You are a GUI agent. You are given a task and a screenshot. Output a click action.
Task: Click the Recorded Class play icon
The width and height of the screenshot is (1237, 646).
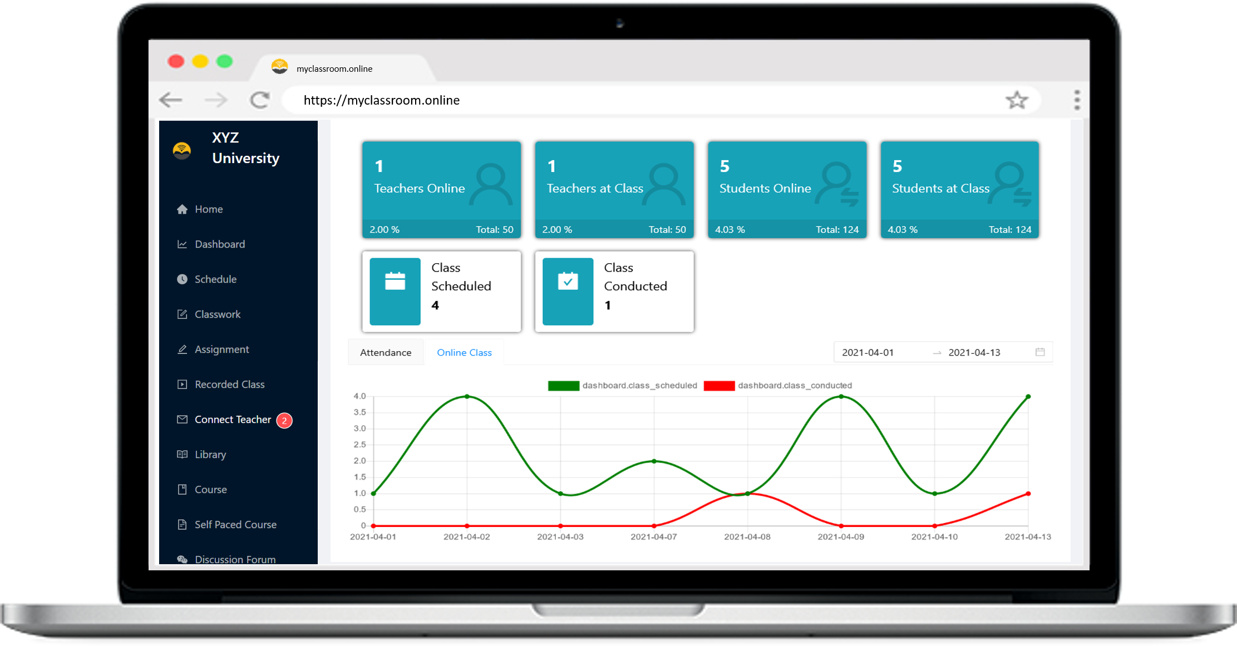click(182, 384)
